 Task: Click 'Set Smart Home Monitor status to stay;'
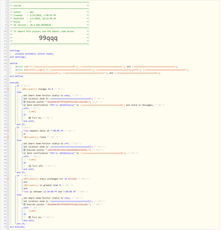tap(47, 198)
